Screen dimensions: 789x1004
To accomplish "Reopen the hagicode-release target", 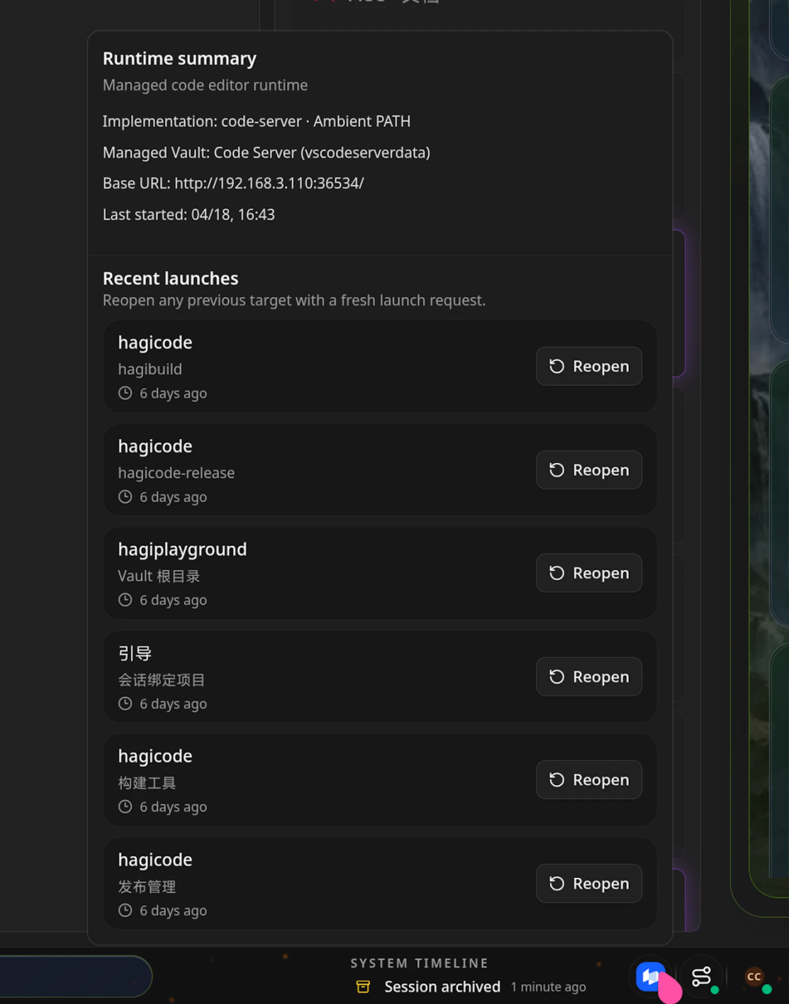I will click(589, 470).
